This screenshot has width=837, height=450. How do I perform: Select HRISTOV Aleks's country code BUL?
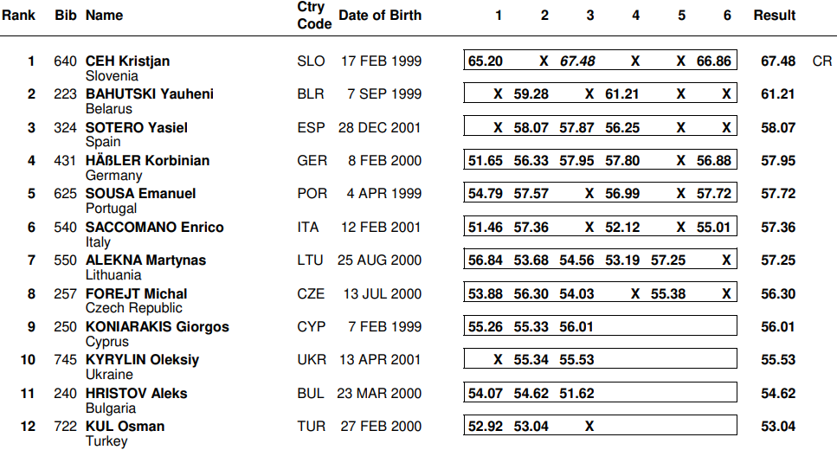click(311, 393)
